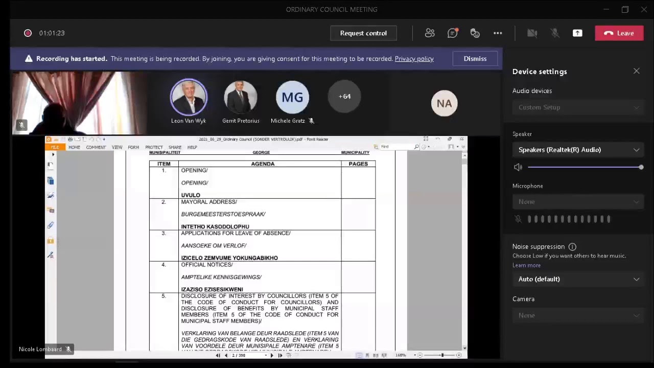The width and height of the screenshot is (654, 368).
Task: Toggle the microphone mute in meeting toolbar
Action: [x=555, y=33]
